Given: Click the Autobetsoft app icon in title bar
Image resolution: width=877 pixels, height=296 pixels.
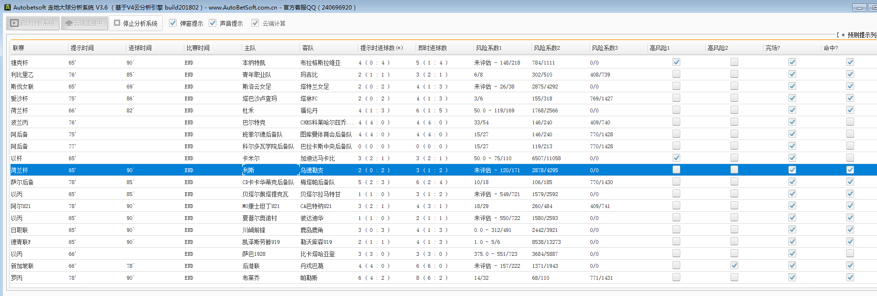Looking at the screenshot, I should click(x=7, y=7).
